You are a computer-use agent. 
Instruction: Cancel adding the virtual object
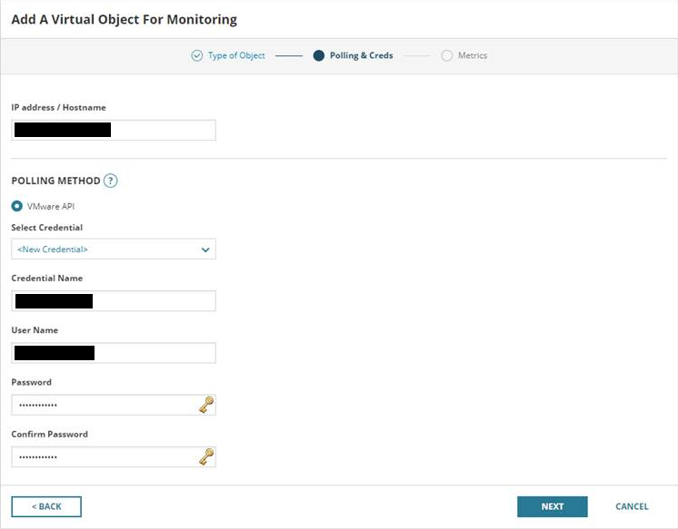[x=632, y=506]
